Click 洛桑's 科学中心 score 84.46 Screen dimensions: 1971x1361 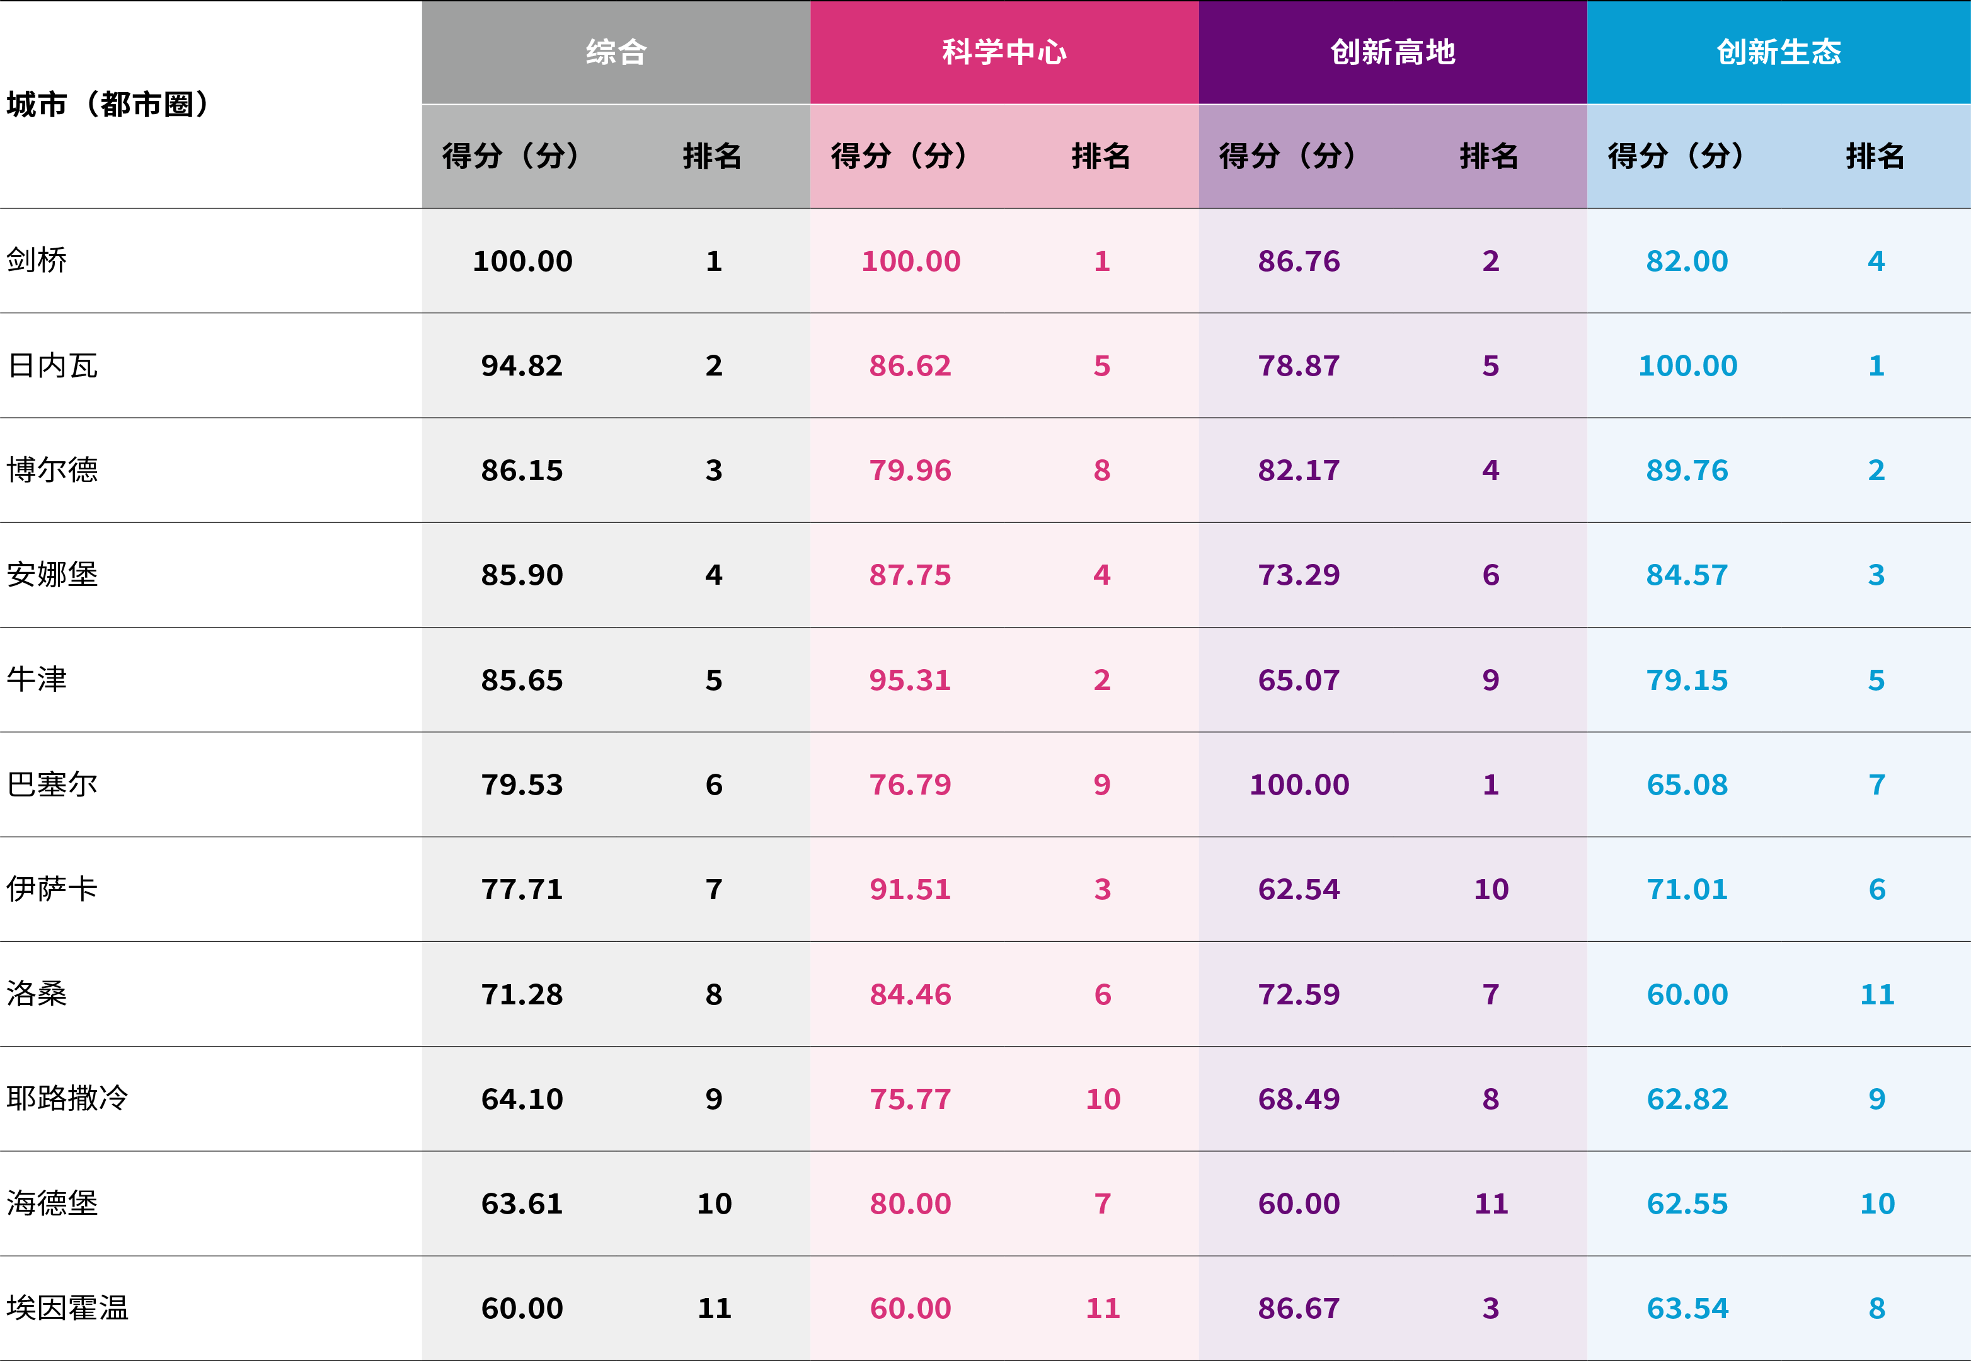coord(910,995)
